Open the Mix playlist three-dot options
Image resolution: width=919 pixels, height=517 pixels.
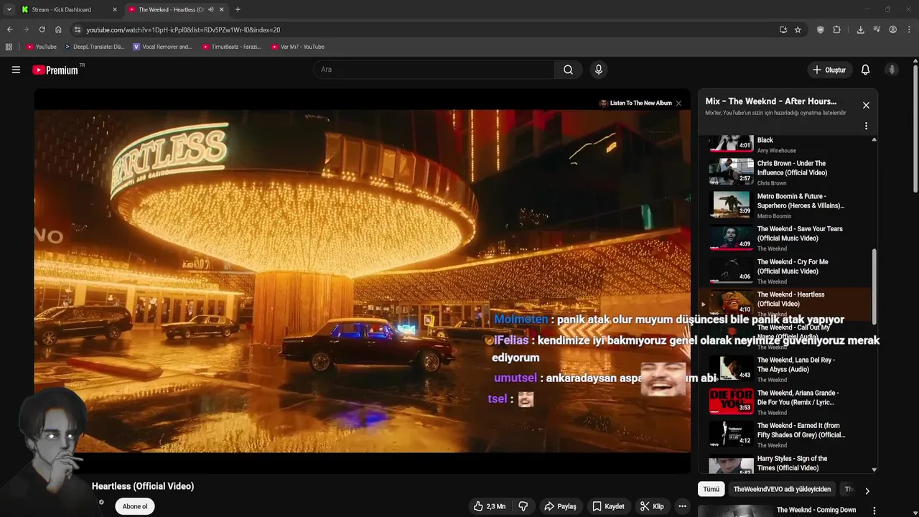click(866, 126)
